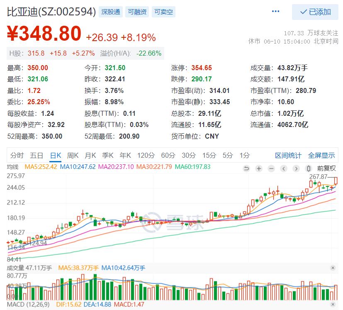Click the chart reset/undo arrow icon
This screenshot has height=310, width=343.
[x=246, y=168]
